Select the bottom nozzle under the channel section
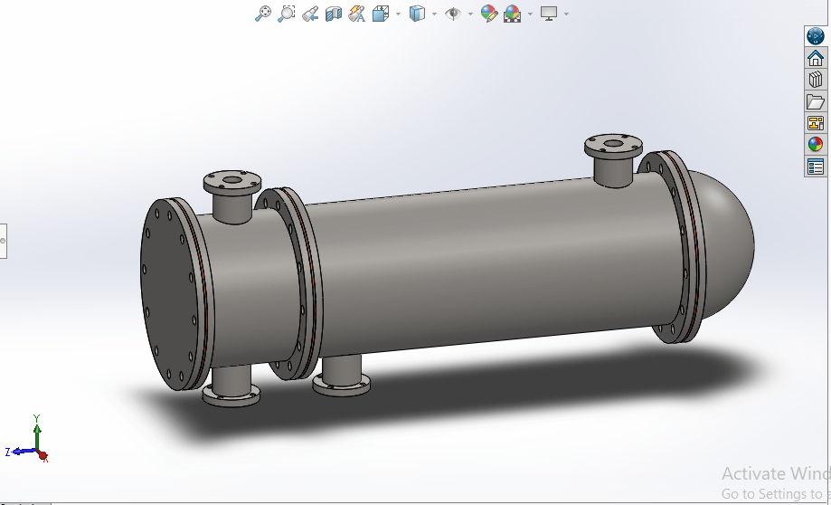 coord(231,386)
